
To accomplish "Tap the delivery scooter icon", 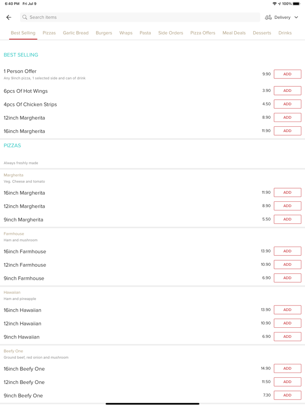I will (x=268, y=17).
